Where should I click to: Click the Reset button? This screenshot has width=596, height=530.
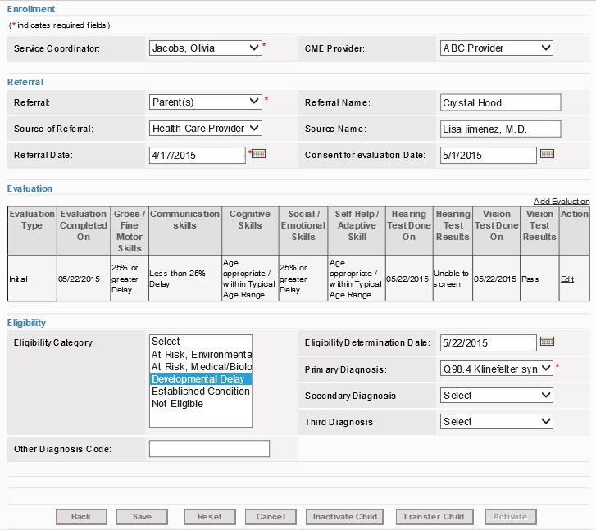(210, 517)
